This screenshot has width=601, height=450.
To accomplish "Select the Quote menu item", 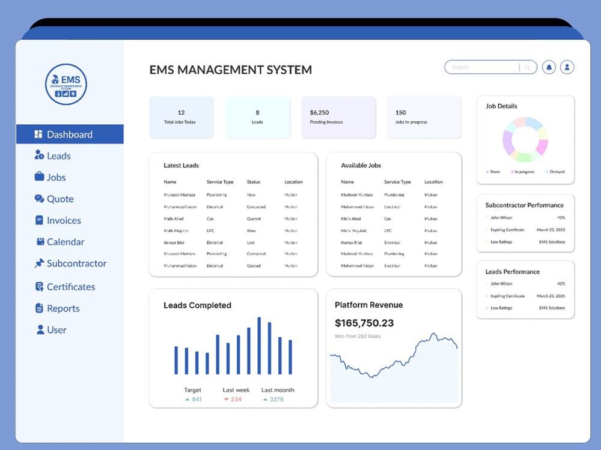I will [x=60, y=199].
